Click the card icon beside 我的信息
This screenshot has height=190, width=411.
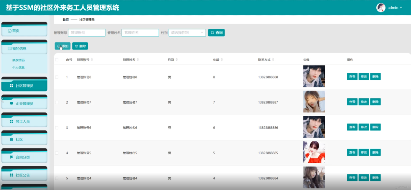(10, 48)
